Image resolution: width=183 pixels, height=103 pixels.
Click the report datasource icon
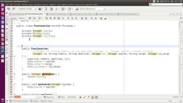point(77,9)
